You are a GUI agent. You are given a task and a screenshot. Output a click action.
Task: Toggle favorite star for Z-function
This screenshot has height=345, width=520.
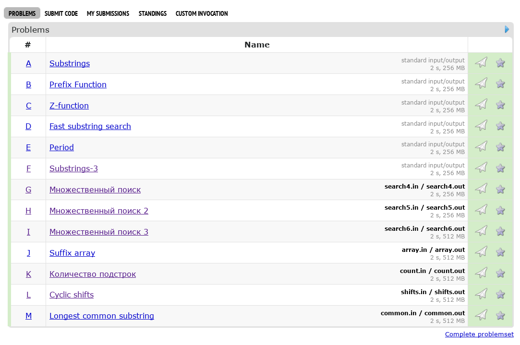point(500,105)
